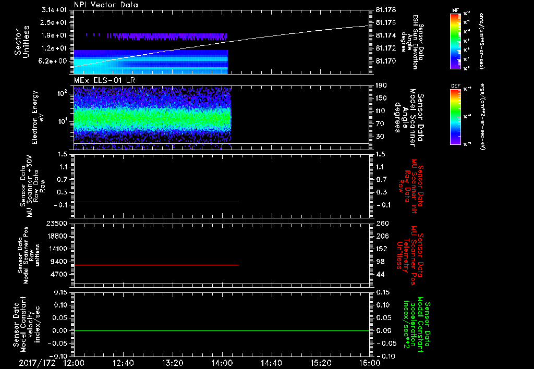Click the 260 telemetry tick label
The image size is (534, 369).
coord(382,223)
